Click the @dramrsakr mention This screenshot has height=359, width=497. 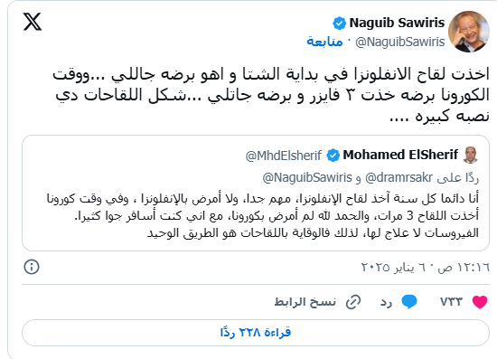pyautogui.click(x=399, y=177)
